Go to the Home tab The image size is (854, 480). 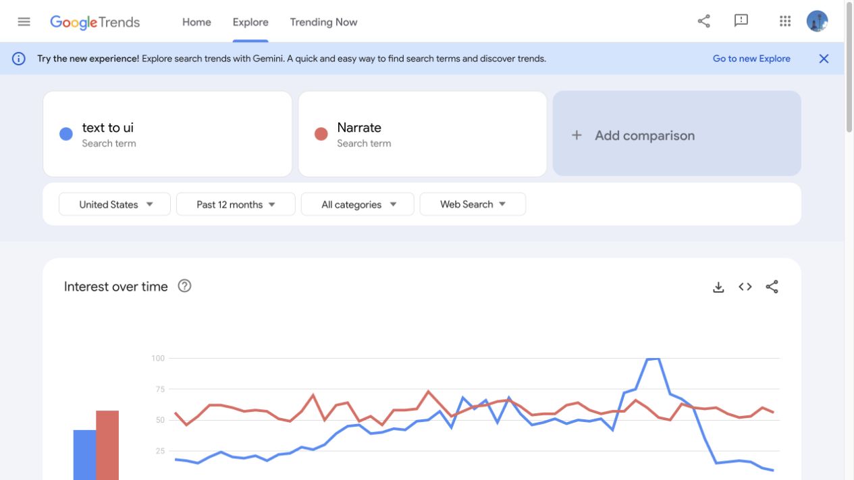pos(196,22)
